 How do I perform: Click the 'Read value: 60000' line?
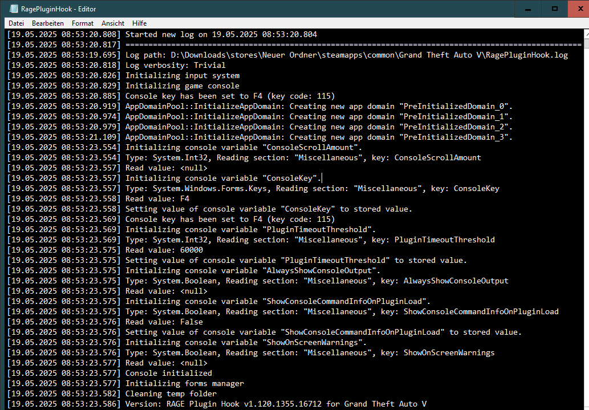click(x=105, y=250)
